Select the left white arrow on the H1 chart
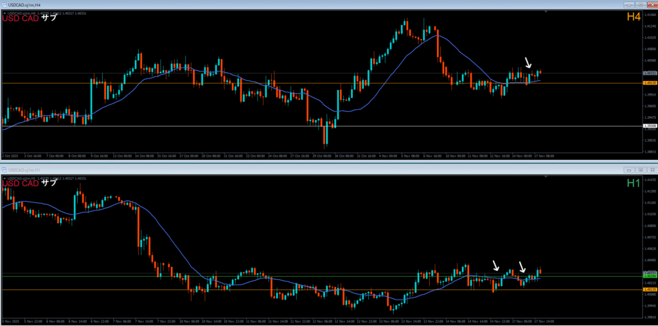The width and height of the screenshot is (658, 326). click(495, 265)
